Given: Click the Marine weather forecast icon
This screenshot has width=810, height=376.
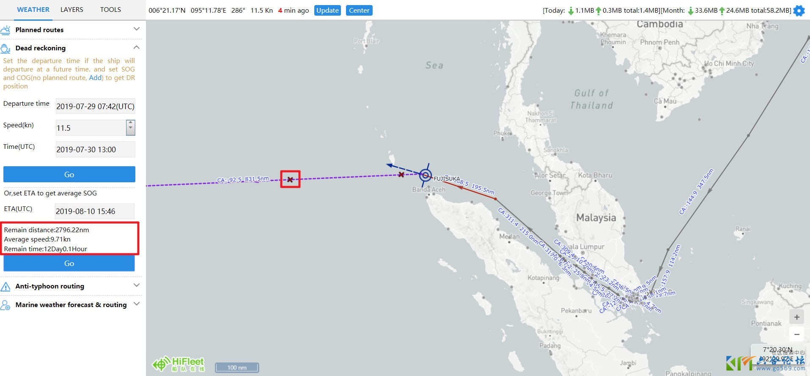Looking at the screenshot, I should (x=6, y=305).
